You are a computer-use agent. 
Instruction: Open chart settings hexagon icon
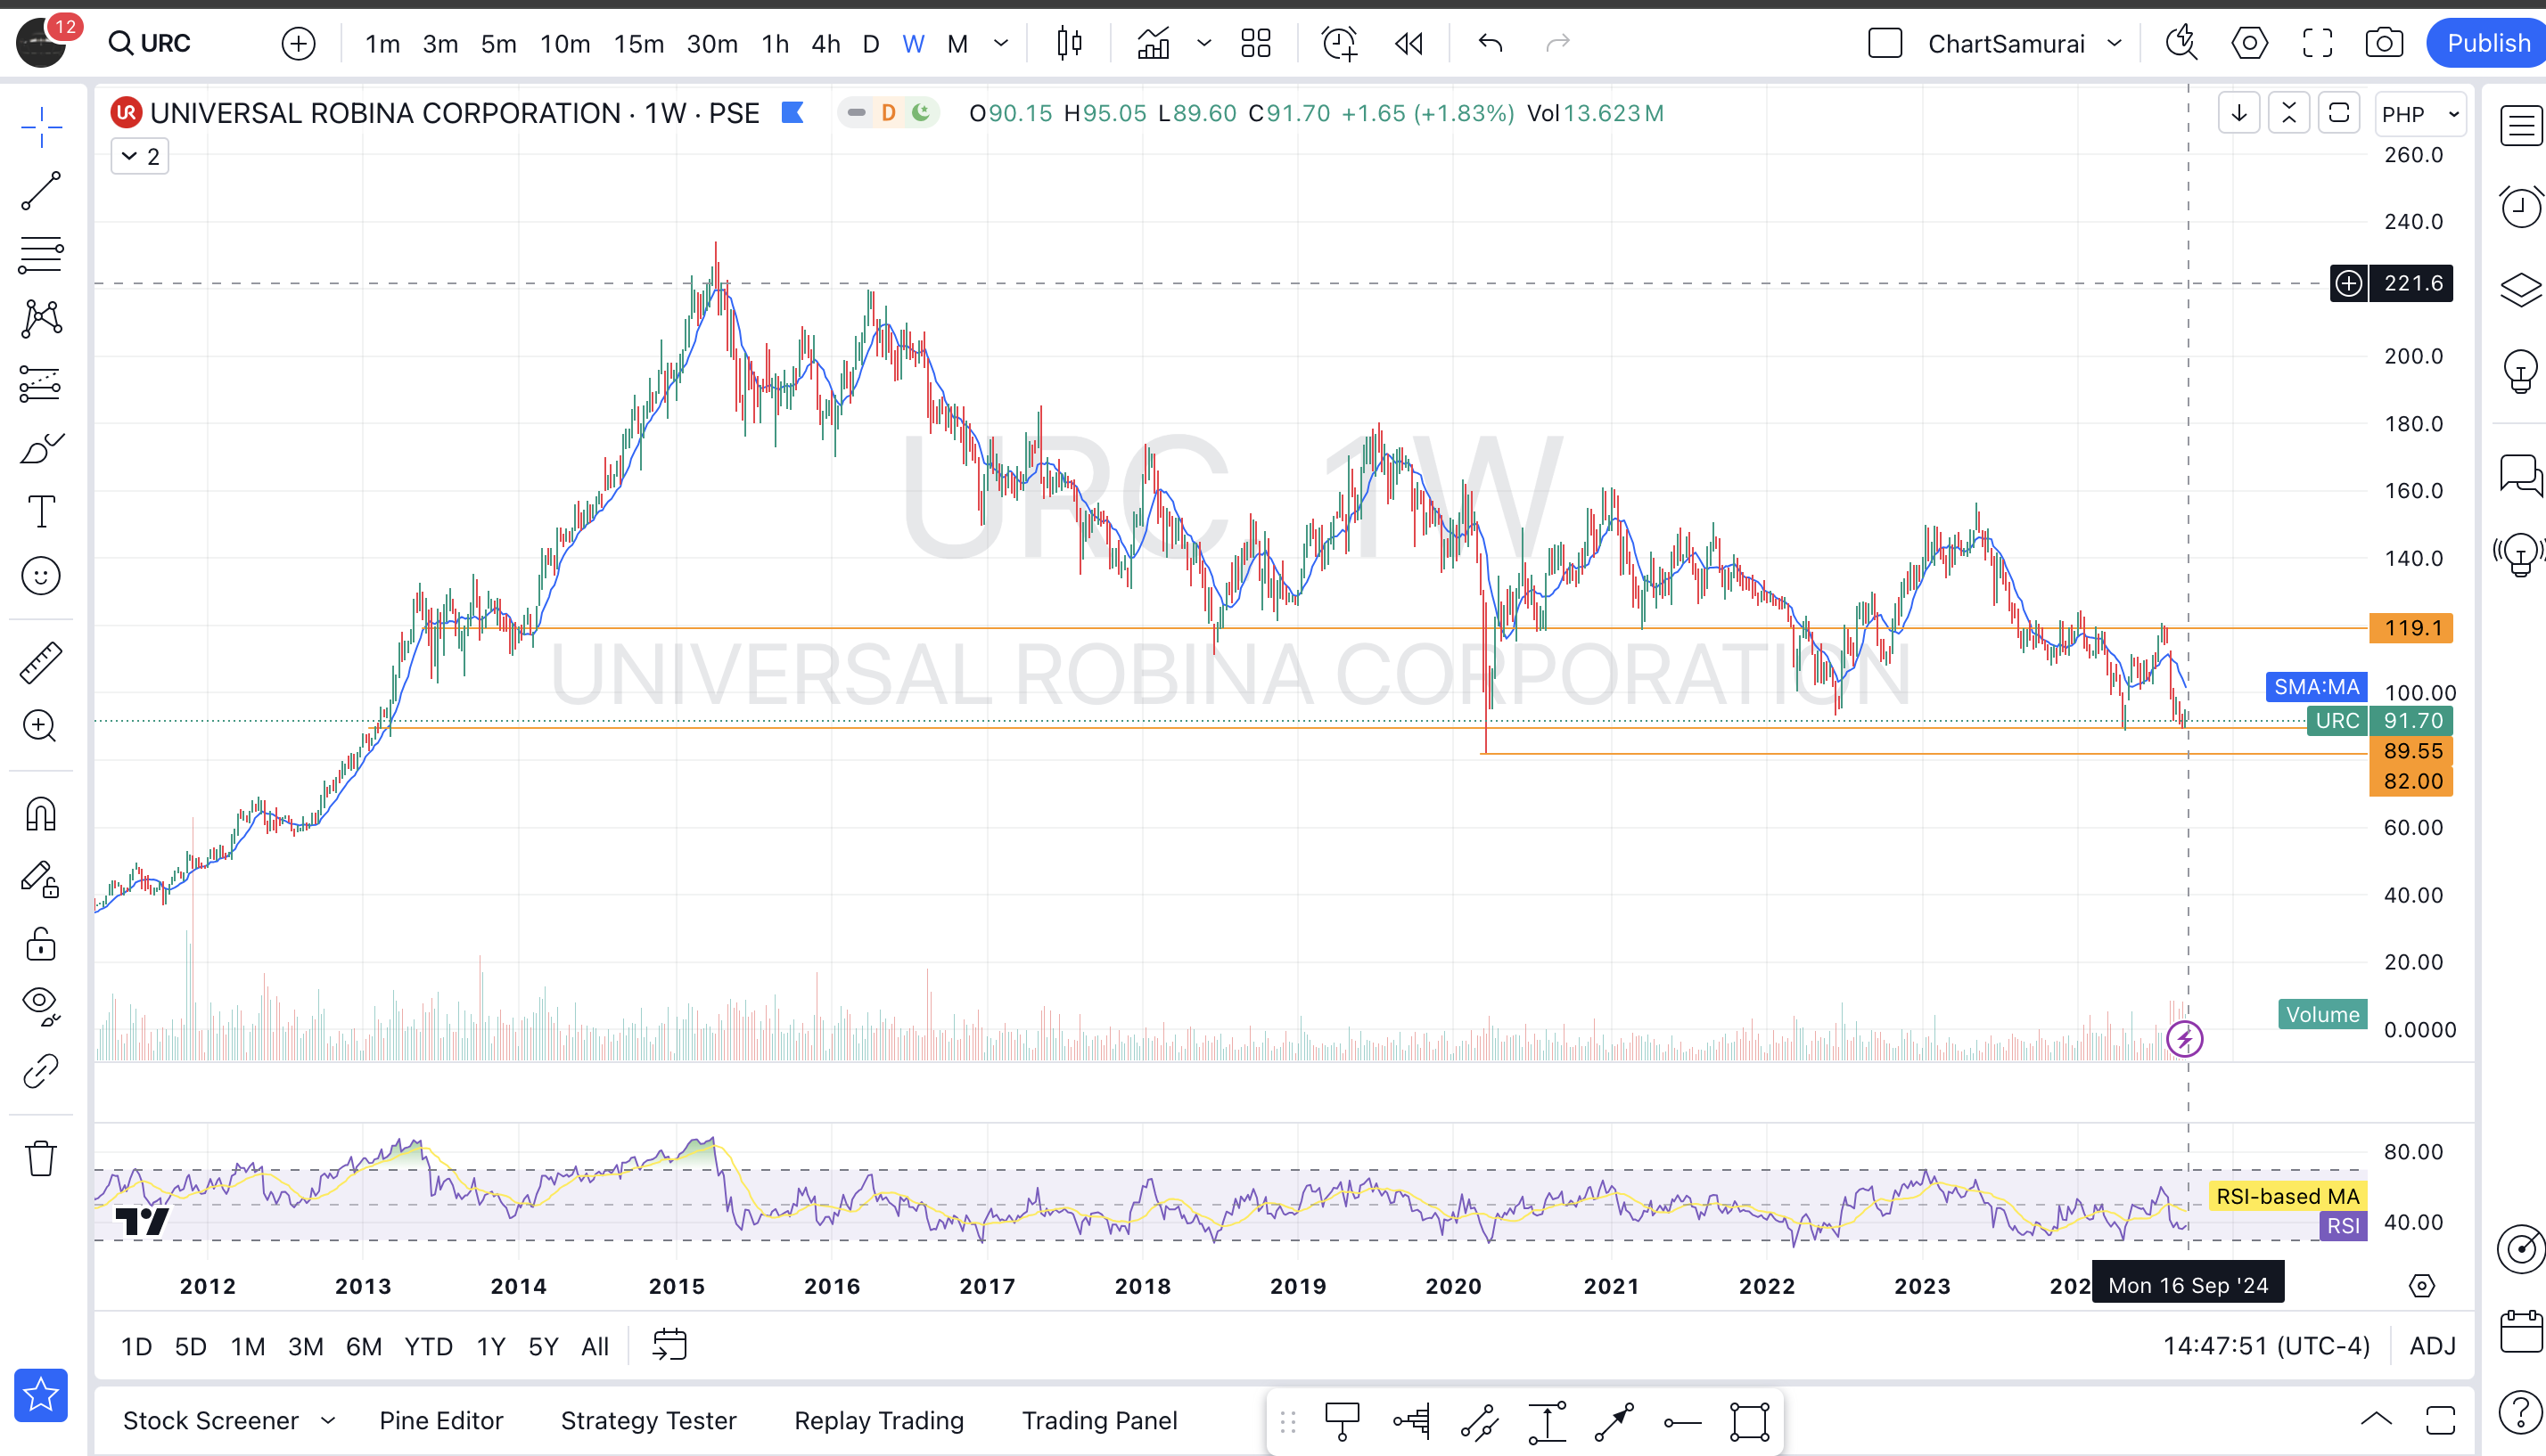coord(2249,43)
